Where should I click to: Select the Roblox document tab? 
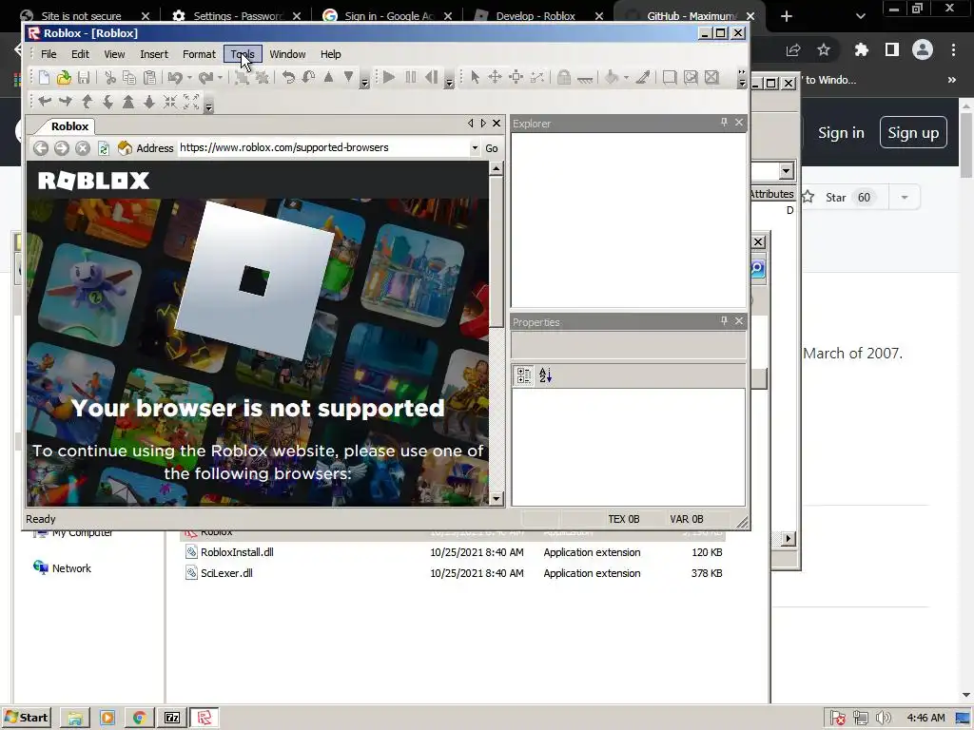click(69, 126)
